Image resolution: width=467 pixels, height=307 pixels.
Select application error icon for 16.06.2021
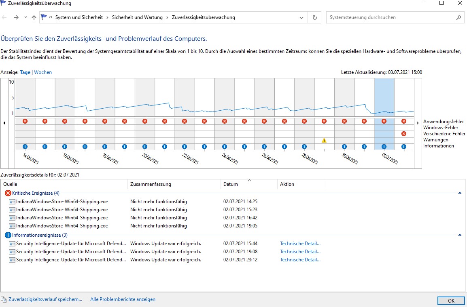(x=65, y=121)
